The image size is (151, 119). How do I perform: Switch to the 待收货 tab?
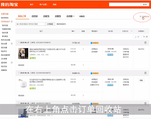click(x=58, y=16)
